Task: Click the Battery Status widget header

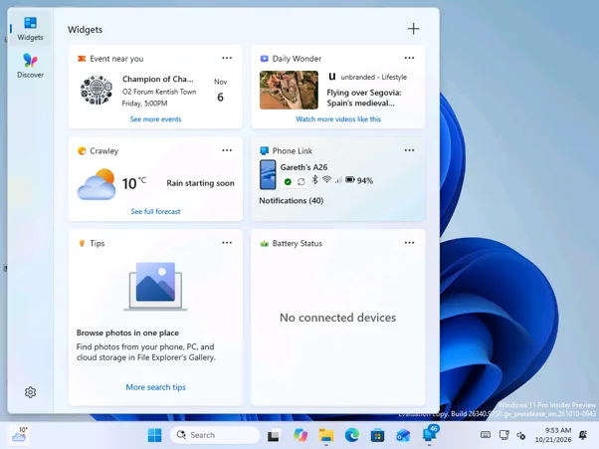Action: (x=292, y=243)
